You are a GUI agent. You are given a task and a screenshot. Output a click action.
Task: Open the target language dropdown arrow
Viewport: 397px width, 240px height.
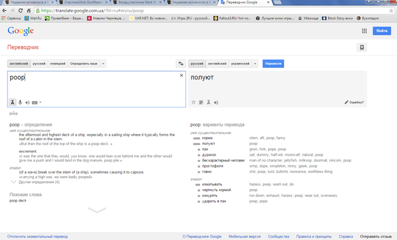[x=255, y=63]
